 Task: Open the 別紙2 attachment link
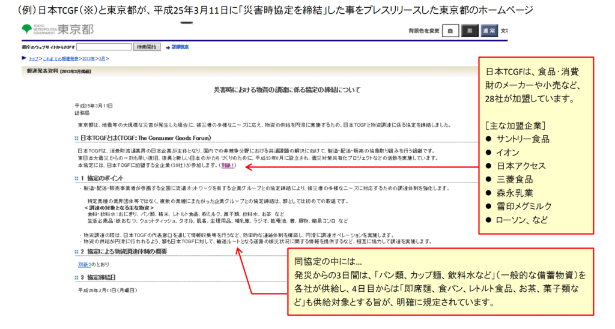[84, 265]
